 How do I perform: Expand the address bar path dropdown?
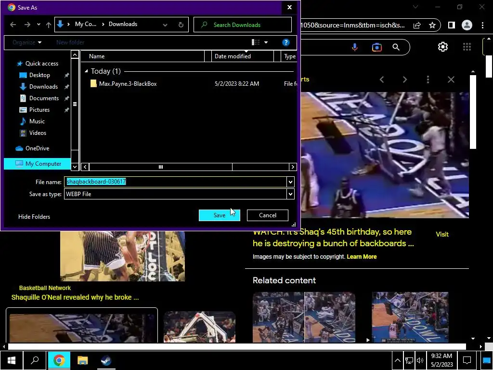point(165,25)
